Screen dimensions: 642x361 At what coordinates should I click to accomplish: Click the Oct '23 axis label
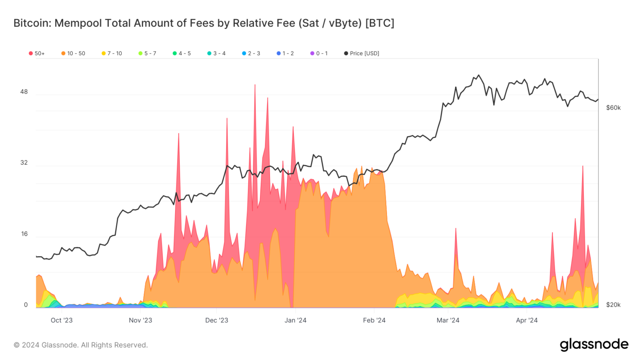pyautogui.click(x=61, y=320)
